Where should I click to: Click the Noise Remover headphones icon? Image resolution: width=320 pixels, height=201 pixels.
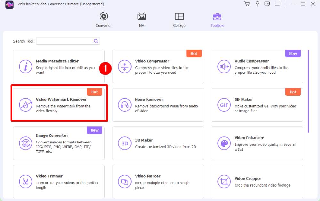pyautogui.click(x=124, y=105)
